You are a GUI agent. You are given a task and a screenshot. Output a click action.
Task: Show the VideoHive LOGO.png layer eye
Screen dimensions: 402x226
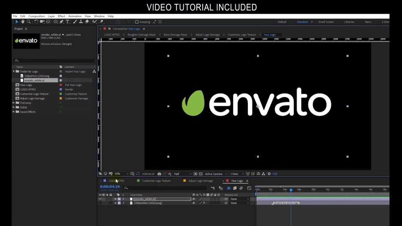pos(100,203)
